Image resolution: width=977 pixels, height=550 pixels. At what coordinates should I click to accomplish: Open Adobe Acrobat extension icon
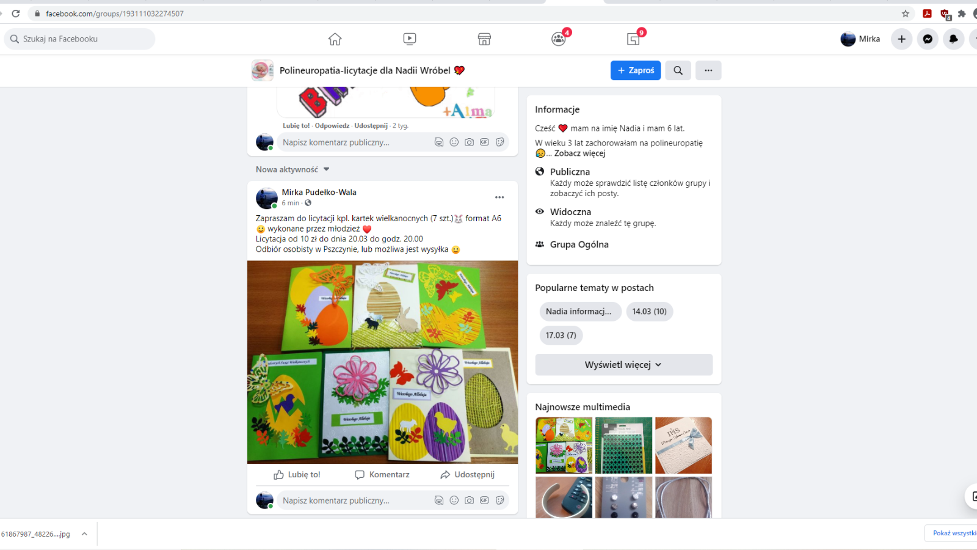coord(927,13)
